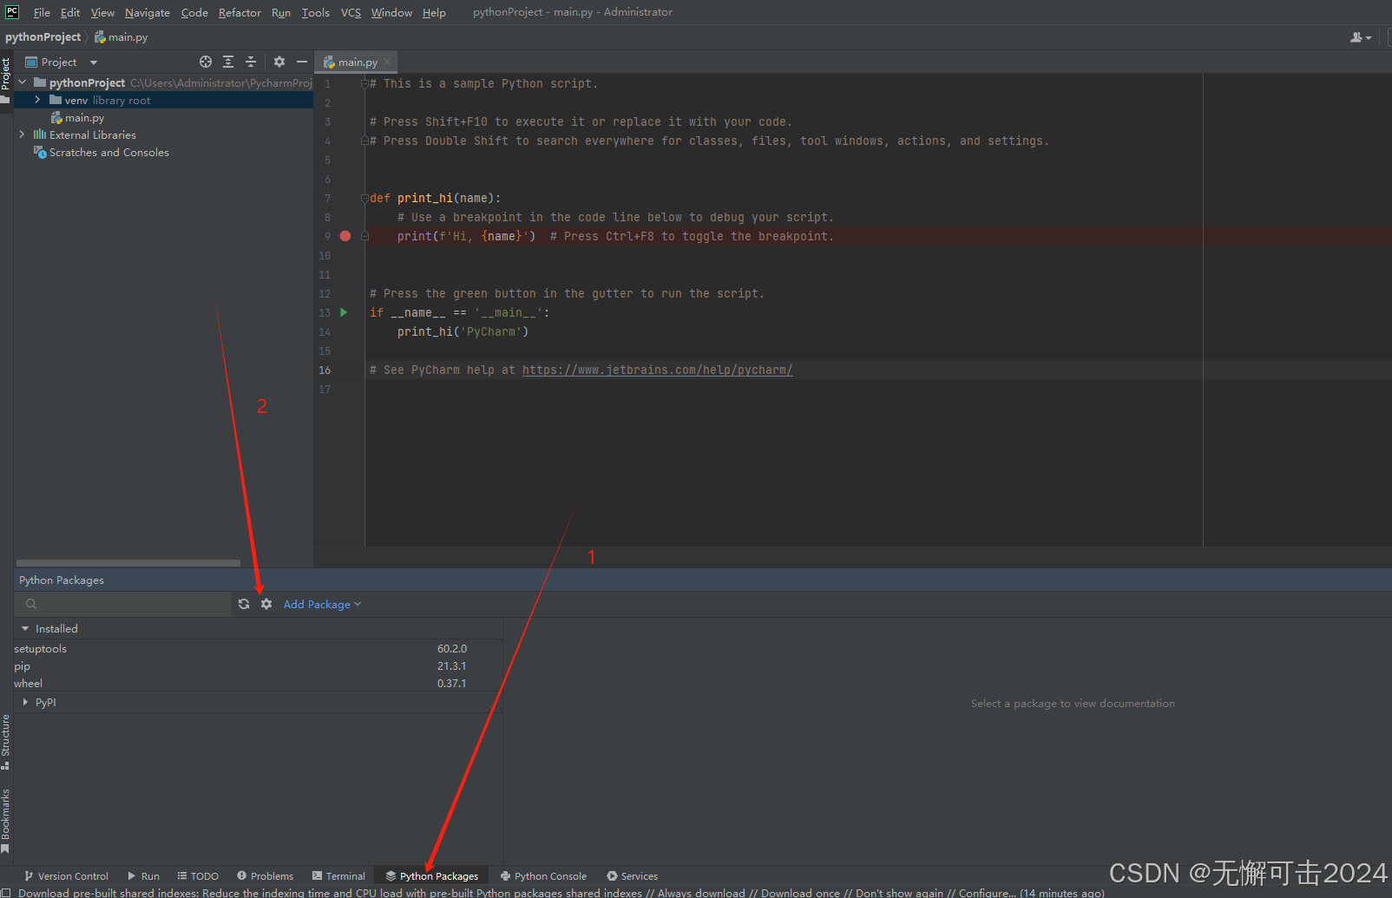Open Python Packages settings via the gear icon
Screen dimensions: 1392x898
[x=266, y=604]
